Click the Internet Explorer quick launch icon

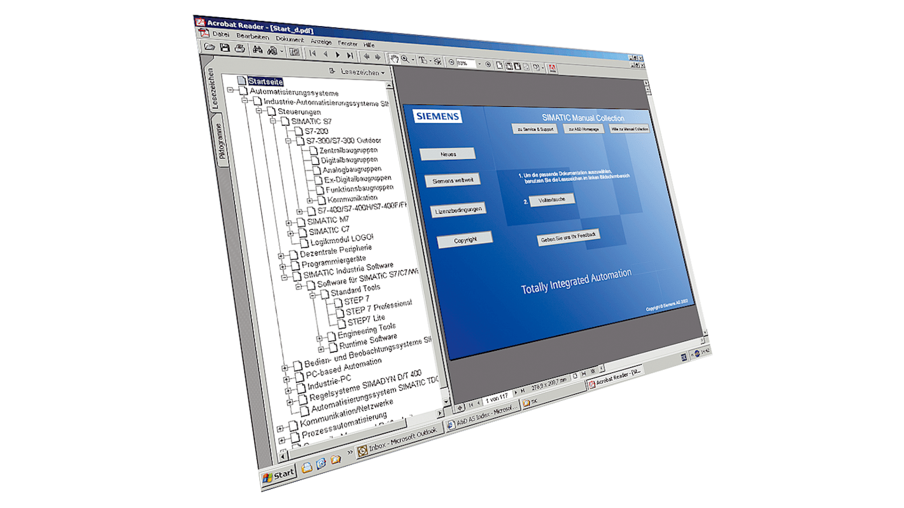[x=321, y=463]
